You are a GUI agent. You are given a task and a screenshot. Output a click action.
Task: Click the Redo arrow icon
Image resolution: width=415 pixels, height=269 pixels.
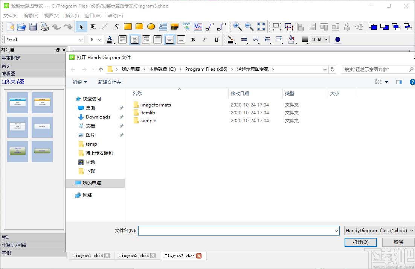68,27
